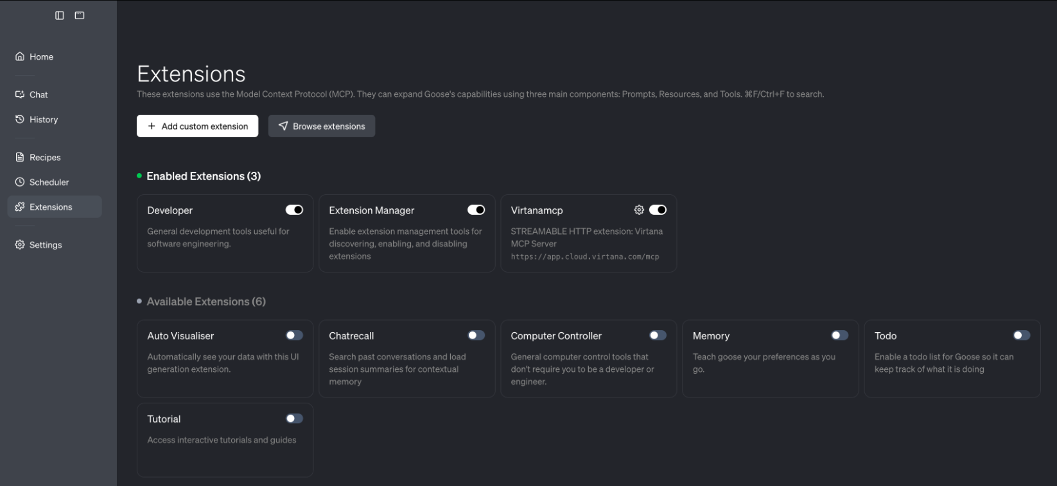Screen dimensions: 1057x486
Task: Select Extensions in the sidebar menu
Action: pyautogui.click(x=51, y=207)
